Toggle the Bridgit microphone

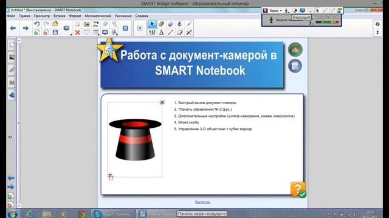pos(271,20)
